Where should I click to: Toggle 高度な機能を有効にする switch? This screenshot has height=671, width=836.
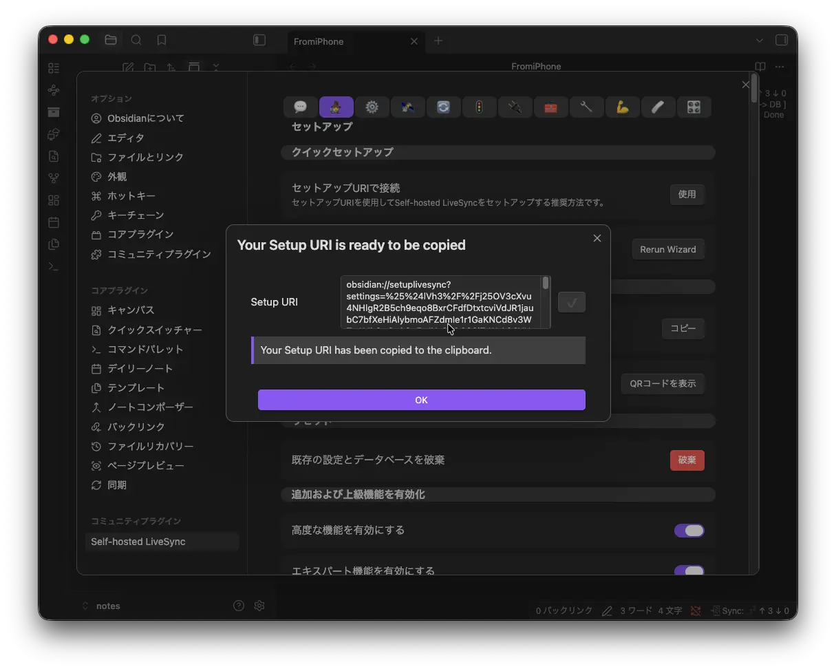(689, 531)
